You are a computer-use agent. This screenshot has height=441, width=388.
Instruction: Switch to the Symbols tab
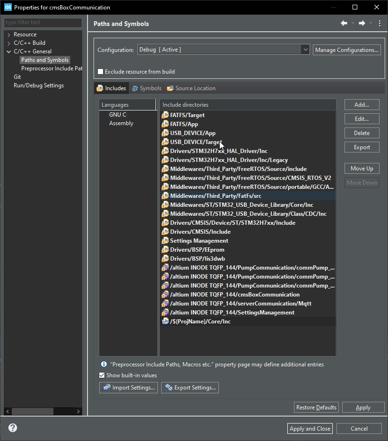pyautogui.click(x=147, y=88)
